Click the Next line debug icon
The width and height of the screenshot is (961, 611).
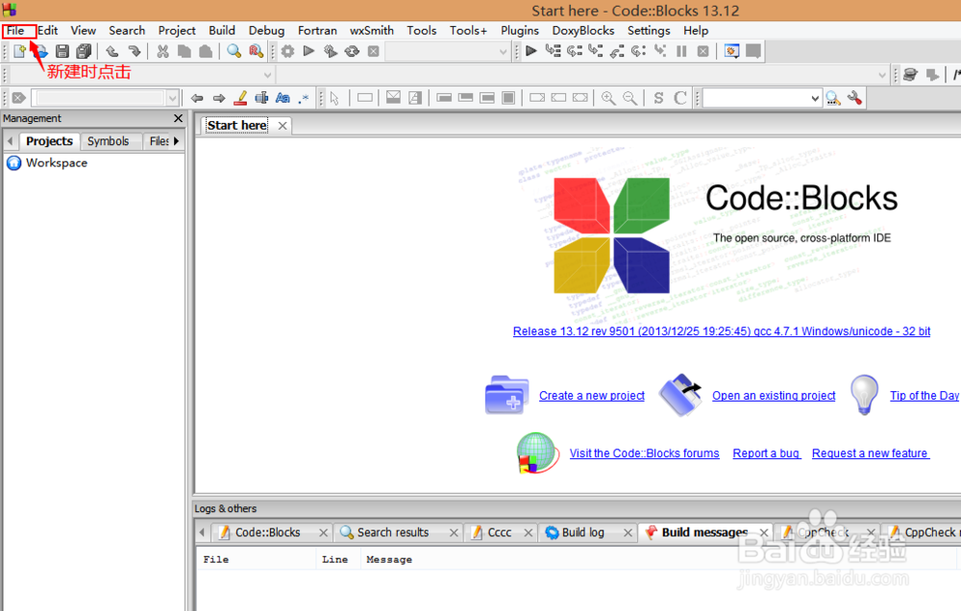[x=575, y=52]
